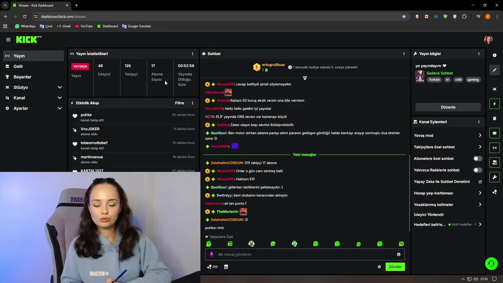This screenshot has height=283, width=503.
Task: Click the screen capture icon in right rail
Action: tap(495, 89)
